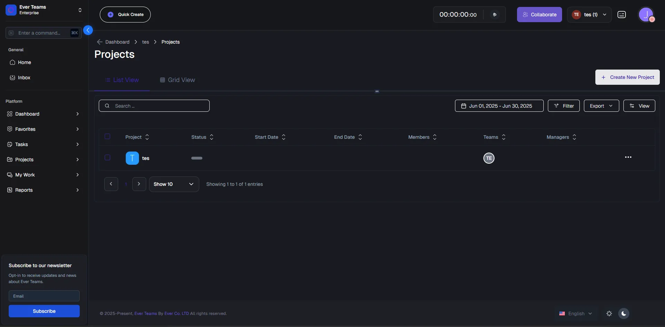The image size is (665, 327).
Task: Open the Jun 2025 date range picker
Action: (499, 106)
